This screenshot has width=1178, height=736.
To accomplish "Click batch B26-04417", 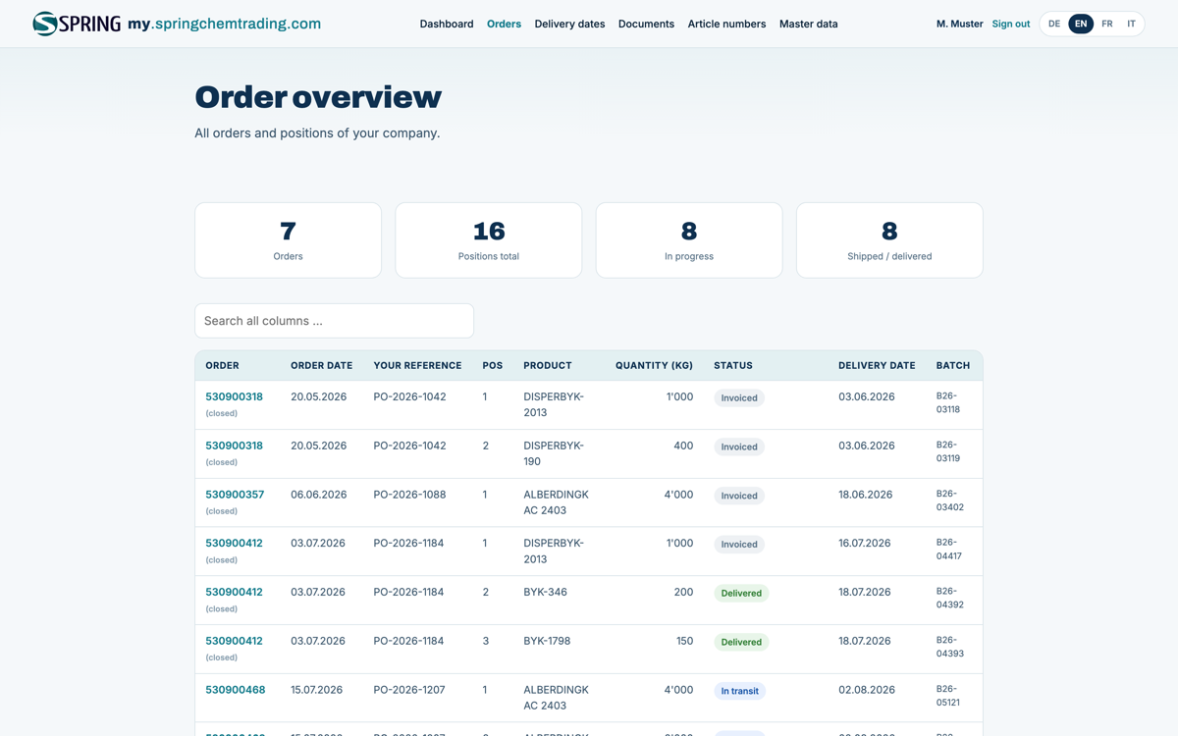I will pyautogui.click(x=949, y=549).
